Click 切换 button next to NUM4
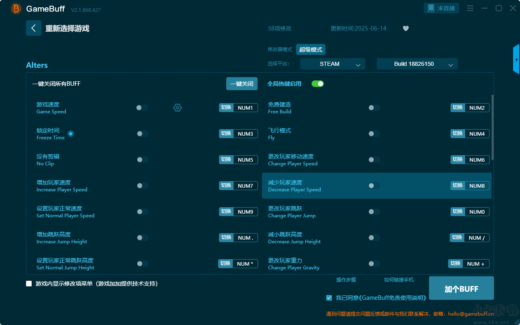The image size is (520, 325). pos(458,134)
